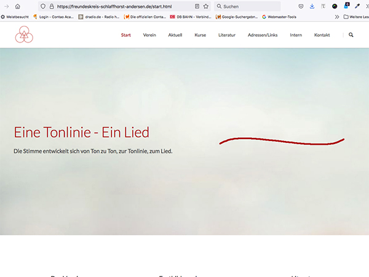Click the three-circles site logo

24,34
